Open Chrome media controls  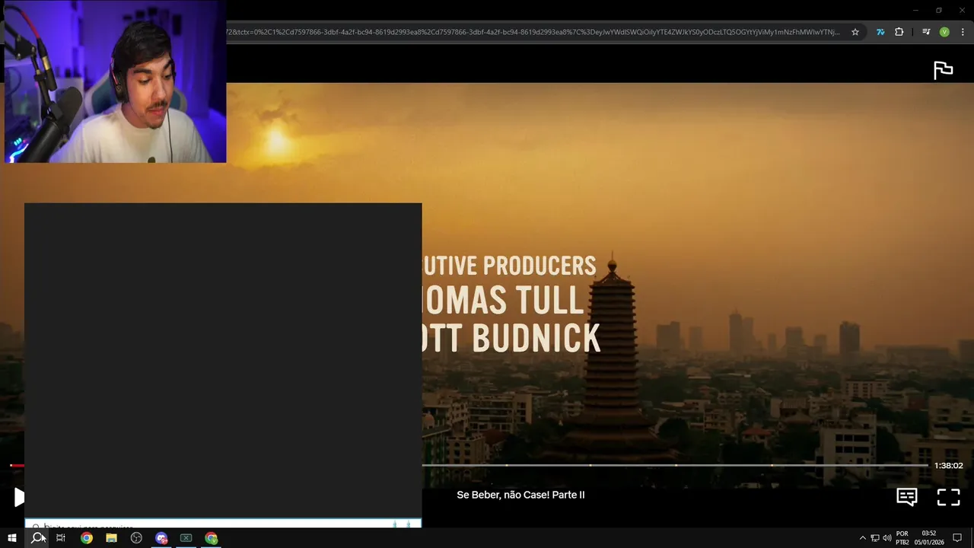(926, 32)
